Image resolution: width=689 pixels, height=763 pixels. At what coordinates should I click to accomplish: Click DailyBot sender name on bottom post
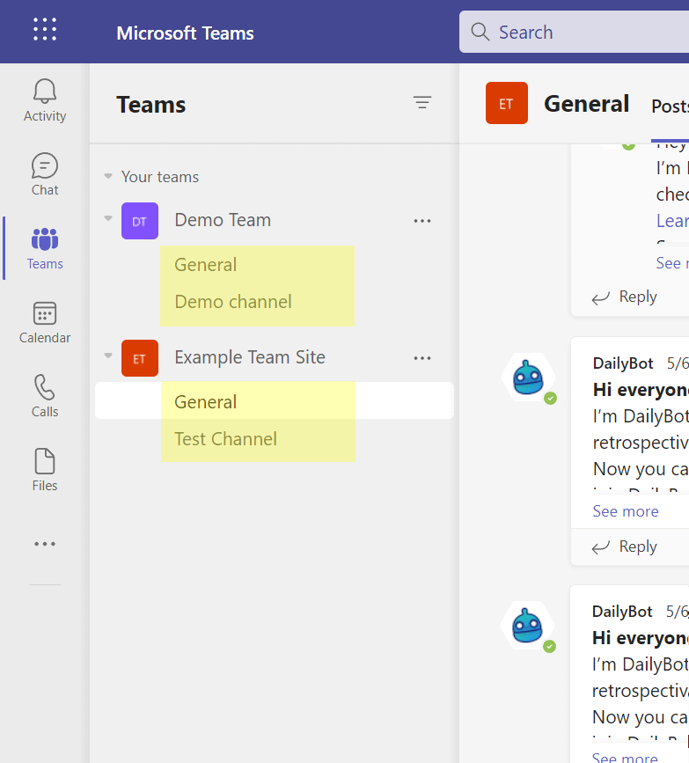[622, 611]
